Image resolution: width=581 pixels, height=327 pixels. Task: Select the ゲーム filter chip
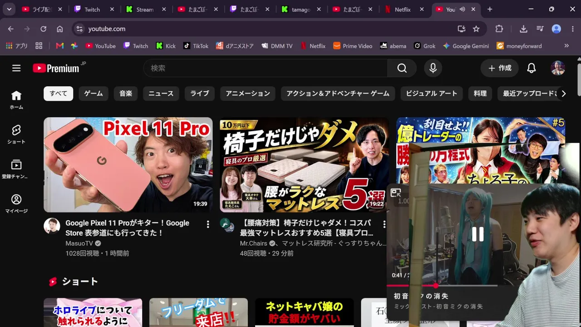[x=94, y=94]
